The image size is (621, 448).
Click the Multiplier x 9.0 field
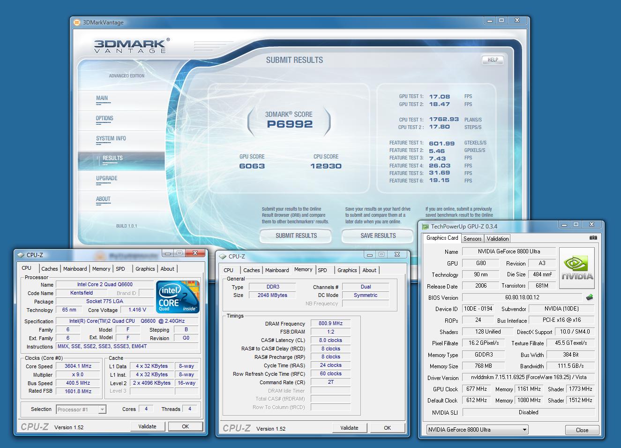(78, 374)
